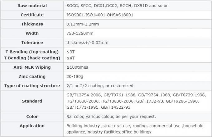Click the "Tolerance" row label

pyautogui.click(x=32, y=43)
